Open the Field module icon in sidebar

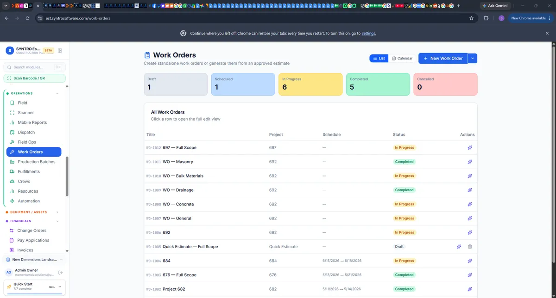coord(12,103)
